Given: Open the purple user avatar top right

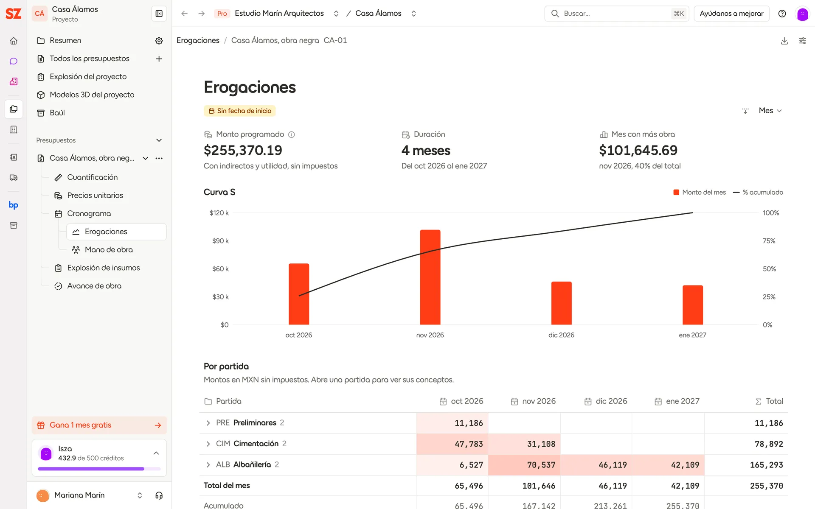Looking at the screenshot, I should [802, 14].
